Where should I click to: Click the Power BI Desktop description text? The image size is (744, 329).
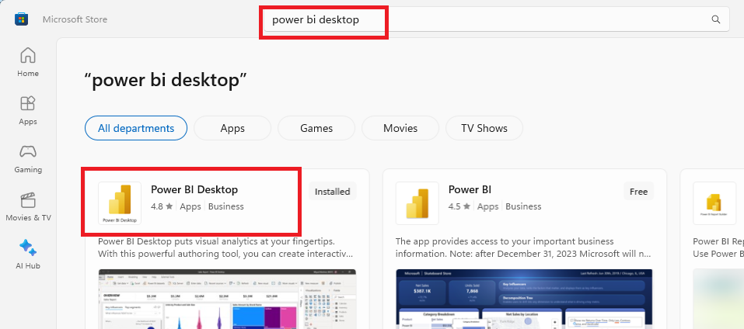tap(225, 248)
